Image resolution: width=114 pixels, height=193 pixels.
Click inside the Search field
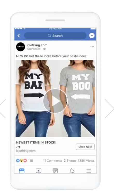(x=55, y=36)
